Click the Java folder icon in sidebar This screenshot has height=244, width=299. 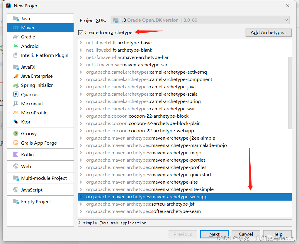(16, 18)
